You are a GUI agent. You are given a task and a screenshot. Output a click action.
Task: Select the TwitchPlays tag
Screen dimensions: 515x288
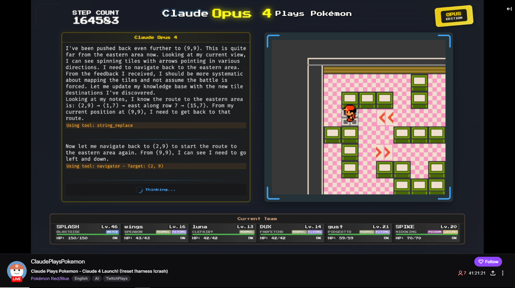click(x=117, y=279)
